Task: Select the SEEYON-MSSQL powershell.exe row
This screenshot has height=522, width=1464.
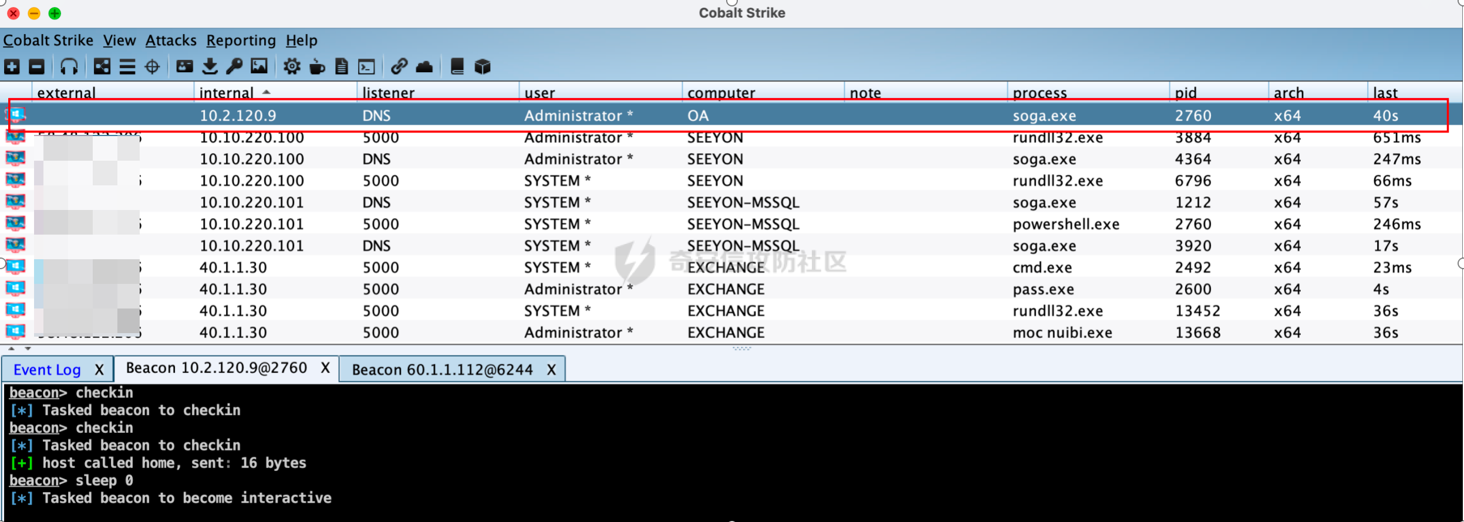Action: click(731, 224)
